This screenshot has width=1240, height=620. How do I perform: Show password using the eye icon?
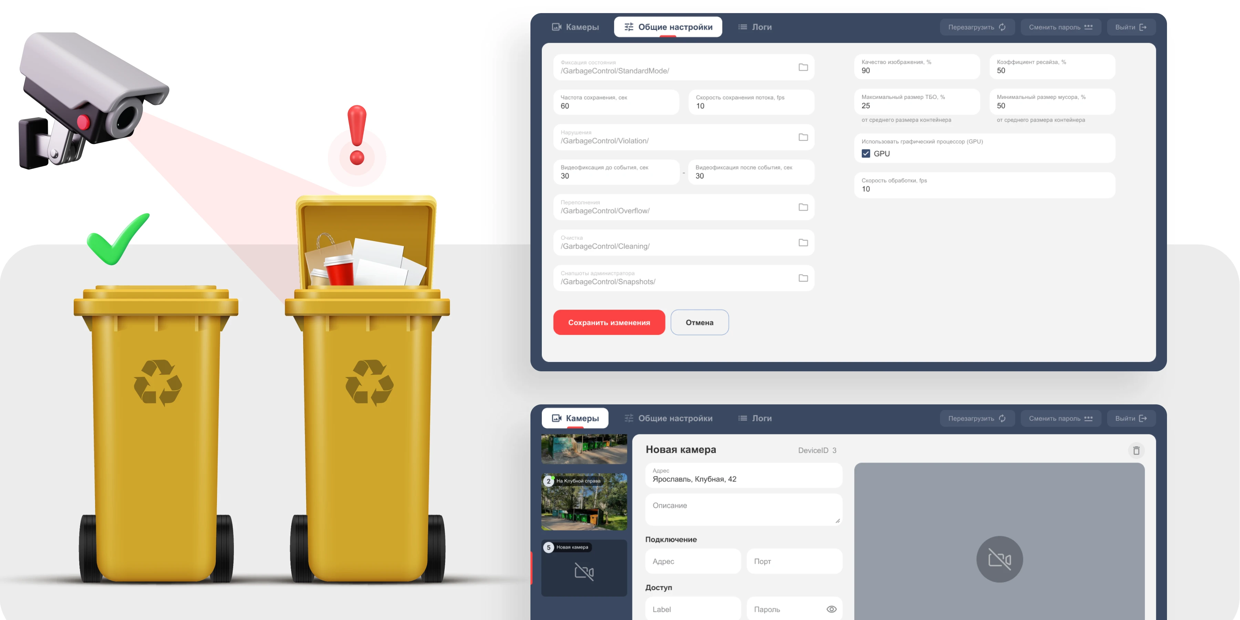click(831, 609)
